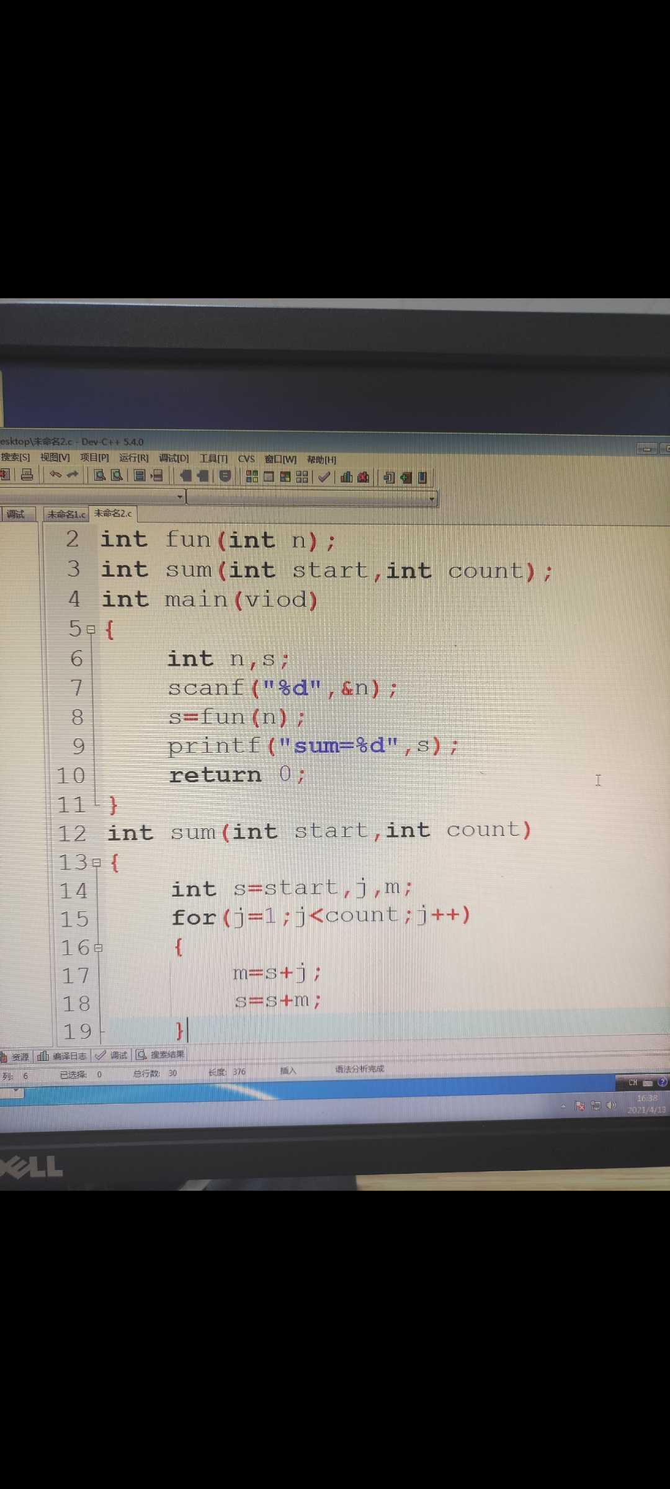Click on the "return 0;" code line
This screenshot has height=1489, width=670.
(x=238, y=775)
